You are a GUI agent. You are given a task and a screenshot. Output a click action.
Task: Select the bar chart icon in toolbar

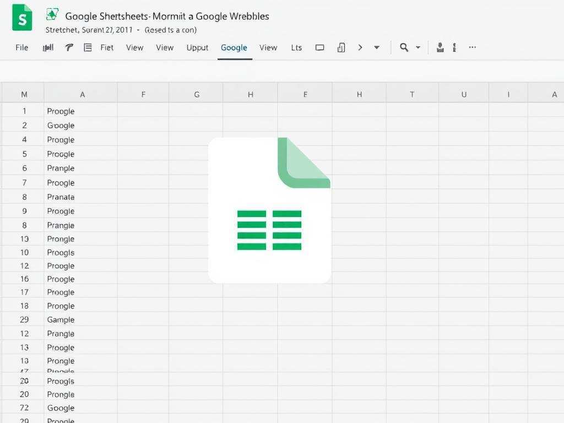pos(48,47)
